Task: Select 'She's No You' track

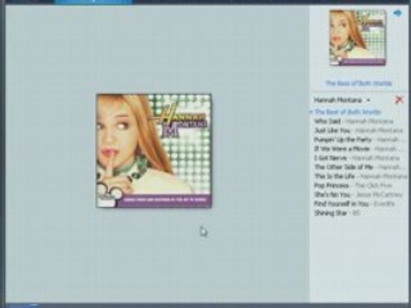Action: [358, 195]
